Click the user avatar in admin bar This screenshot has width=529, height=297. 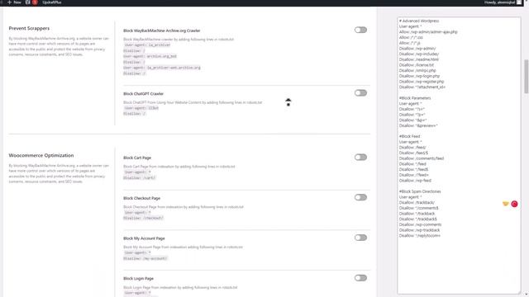519,2
